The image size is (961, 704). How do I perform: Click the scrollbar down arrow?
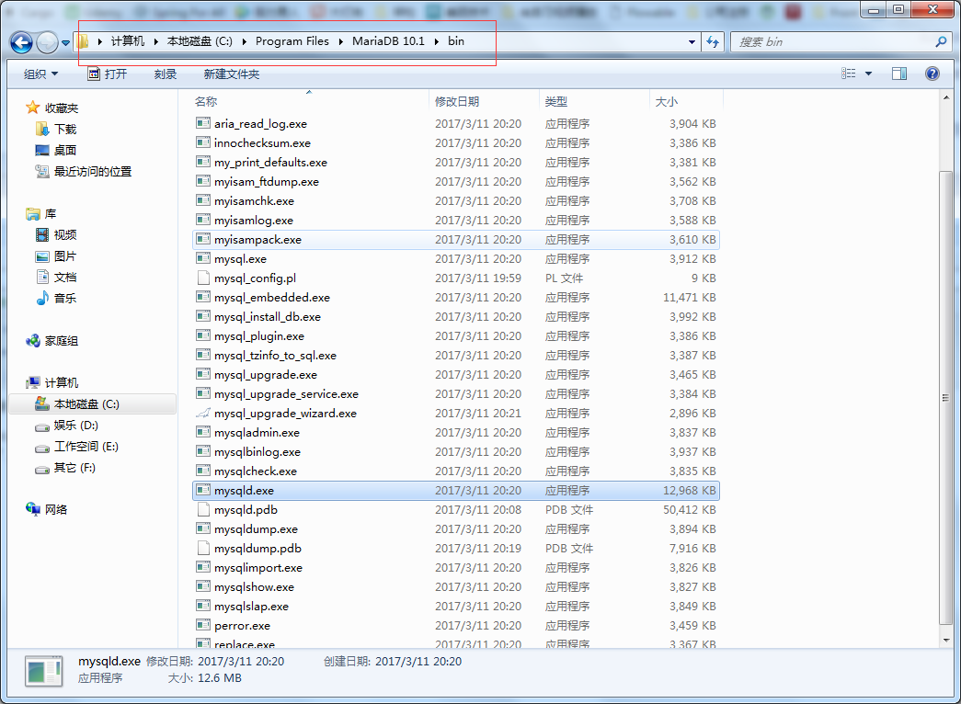945,641
